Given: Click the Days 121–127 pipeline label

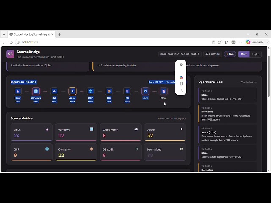Looking at the screenshot, I should pyautogui.click(x=162, y=82).
